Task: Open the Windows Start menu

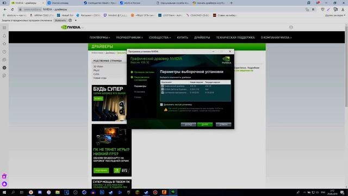Action: point(4,192)
